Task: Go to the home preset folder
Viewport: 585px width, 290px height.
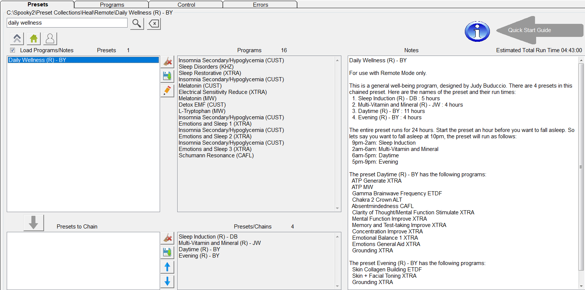Action: pyautogui.click(x=34, y=38)
